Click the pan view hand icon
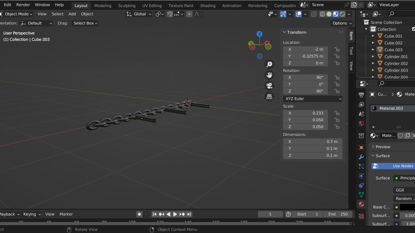The height and width of the screenshot is (233, 415). [269, 75]
